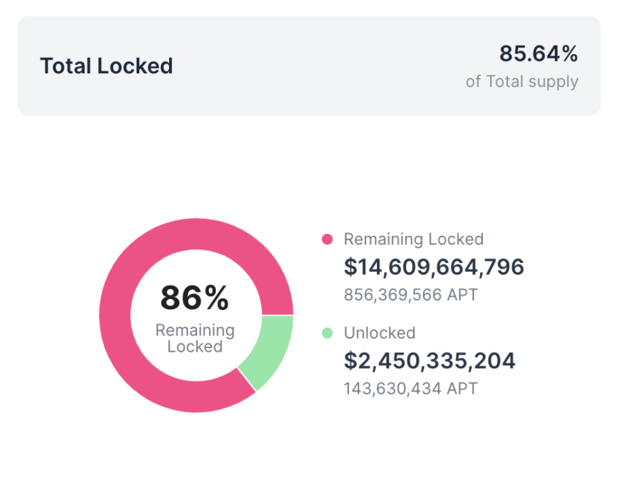Click the pink Remaining Locked legend dot

[327, 240]
